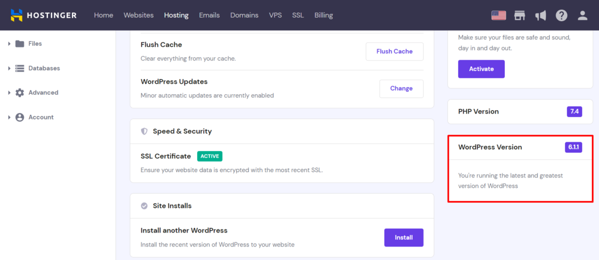
Task: Go to the Domains menu
Action: tap(245, 15)
